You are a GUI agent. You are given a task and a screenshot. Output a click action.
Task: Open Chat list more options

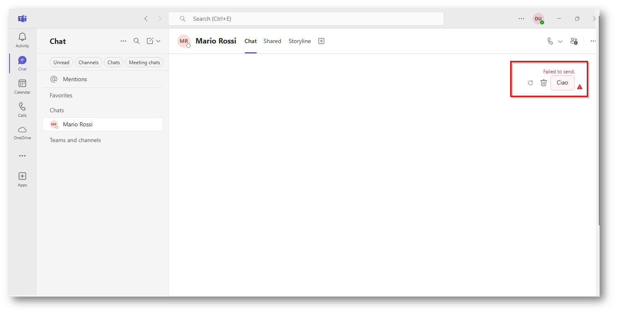coord(123,41)
